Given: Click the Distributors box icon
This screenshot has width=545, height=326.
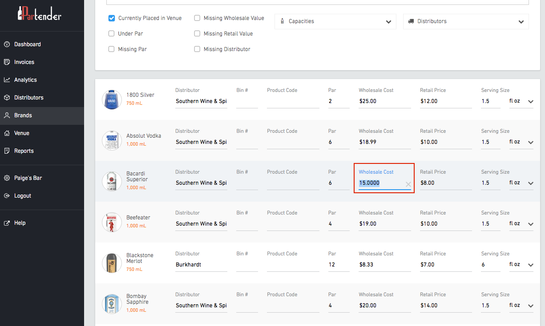Looking at the screenshot, I should pos(7,98).
